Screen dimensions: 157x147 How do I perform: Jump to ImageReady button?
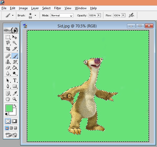click(11, 135)
